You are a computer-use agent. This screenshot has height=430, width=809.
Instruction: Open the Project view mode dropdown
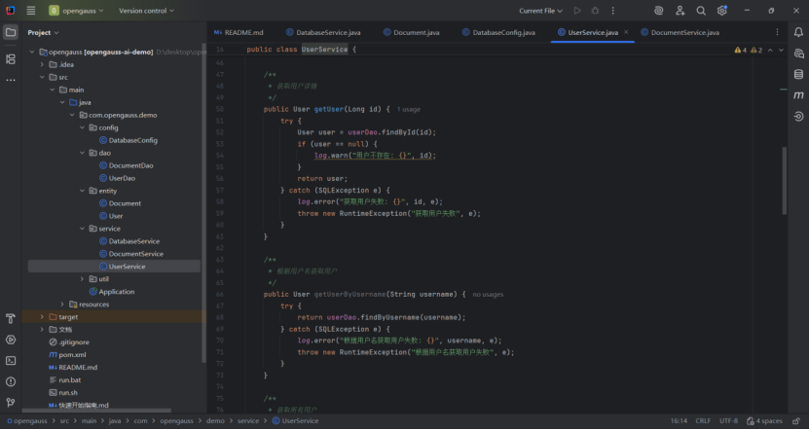pos(44,32)
